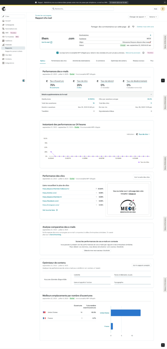The height and width of the screenshot is (349, 167).
Task: Click the upper question mark help button
Action: pos(163,80)
